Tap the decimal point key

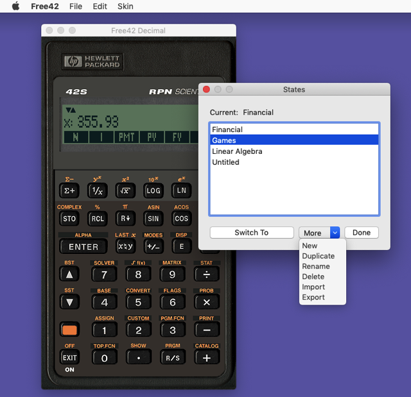[x=139, y=358]
